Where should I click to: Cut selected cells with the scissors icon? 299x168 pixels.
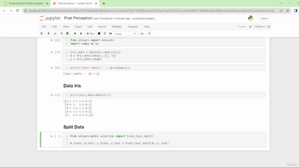tap(56, 34)
